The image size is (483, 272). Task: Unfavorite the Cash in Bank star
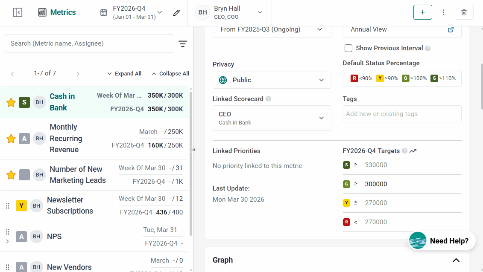[11, 102]
